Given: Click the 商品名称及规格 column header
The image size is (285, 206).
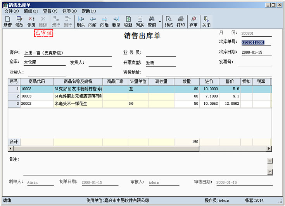Looking at the screenshot, I should coord(78,82).
